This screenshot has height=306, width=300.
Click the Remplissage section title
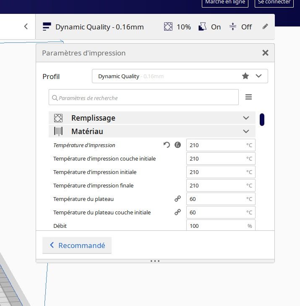tap(93, 118)
